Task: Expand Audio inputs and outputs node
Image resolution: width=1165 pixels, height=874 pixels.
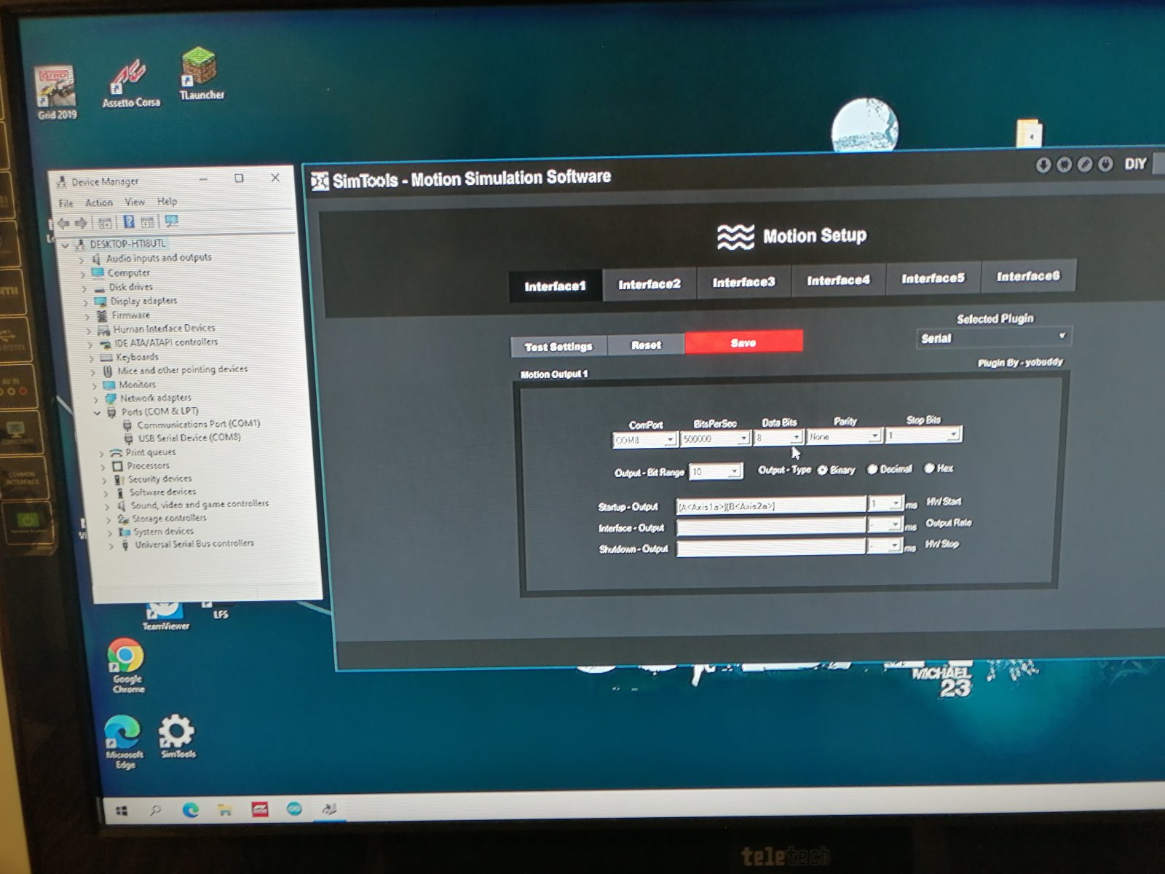Action: pos(82,259)
